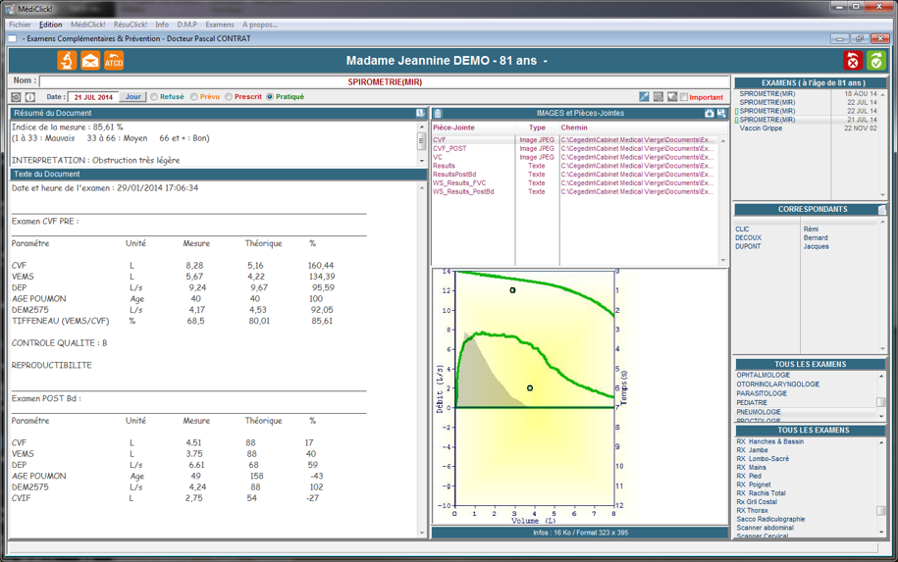Click the orange envelope mail icon
Screen dimensions: 898x562
(90, 61)
